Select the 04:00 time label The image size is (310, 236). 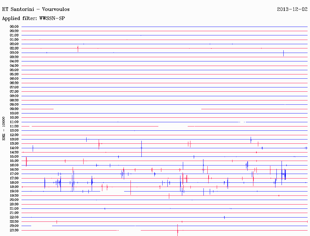14,61
